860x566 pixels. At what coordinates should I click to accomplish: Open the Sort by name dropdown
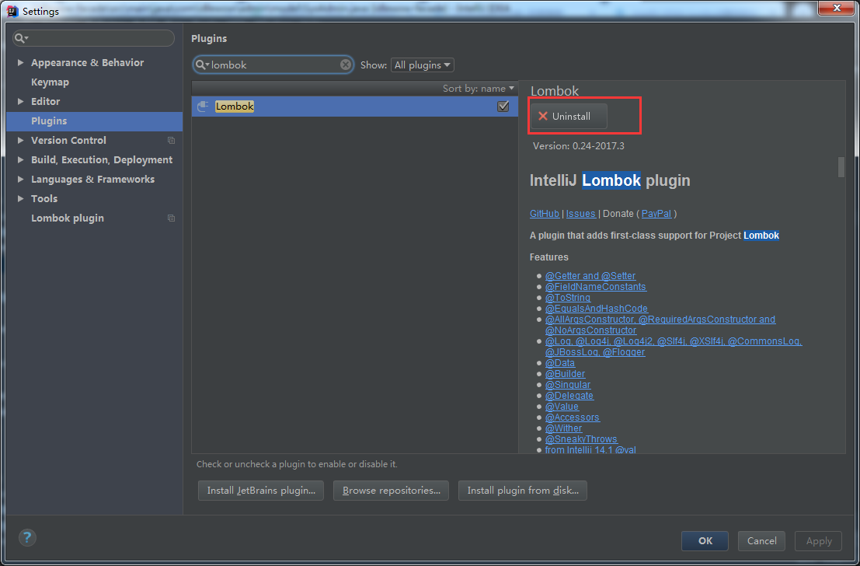pos(479,89)
